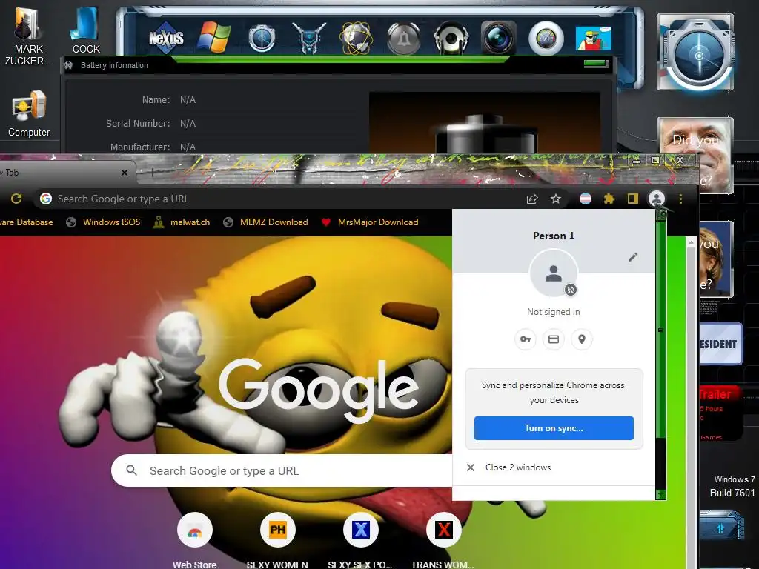Screen dimensions: 759x569
Task: Close the current Chrome tab
Action: 125,173
